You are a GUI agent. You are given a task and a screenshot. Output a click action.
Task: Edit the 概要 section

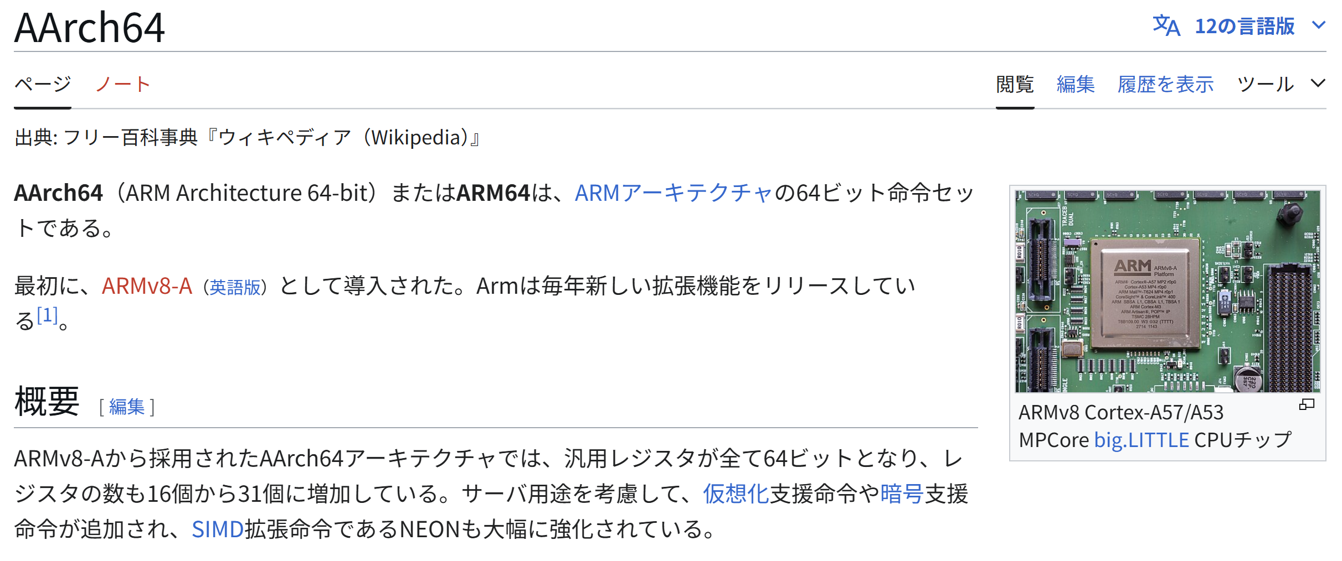[x=127, y=407]
